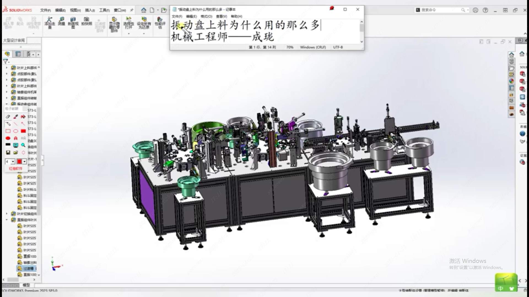Select the arrow line drawing tool
The width and height of the screenshot is (529, 297).
click(x=23, y=124)
